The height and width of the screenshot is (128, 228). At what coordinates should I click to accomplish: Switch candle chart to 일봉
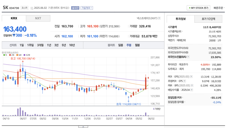(121, 45)
